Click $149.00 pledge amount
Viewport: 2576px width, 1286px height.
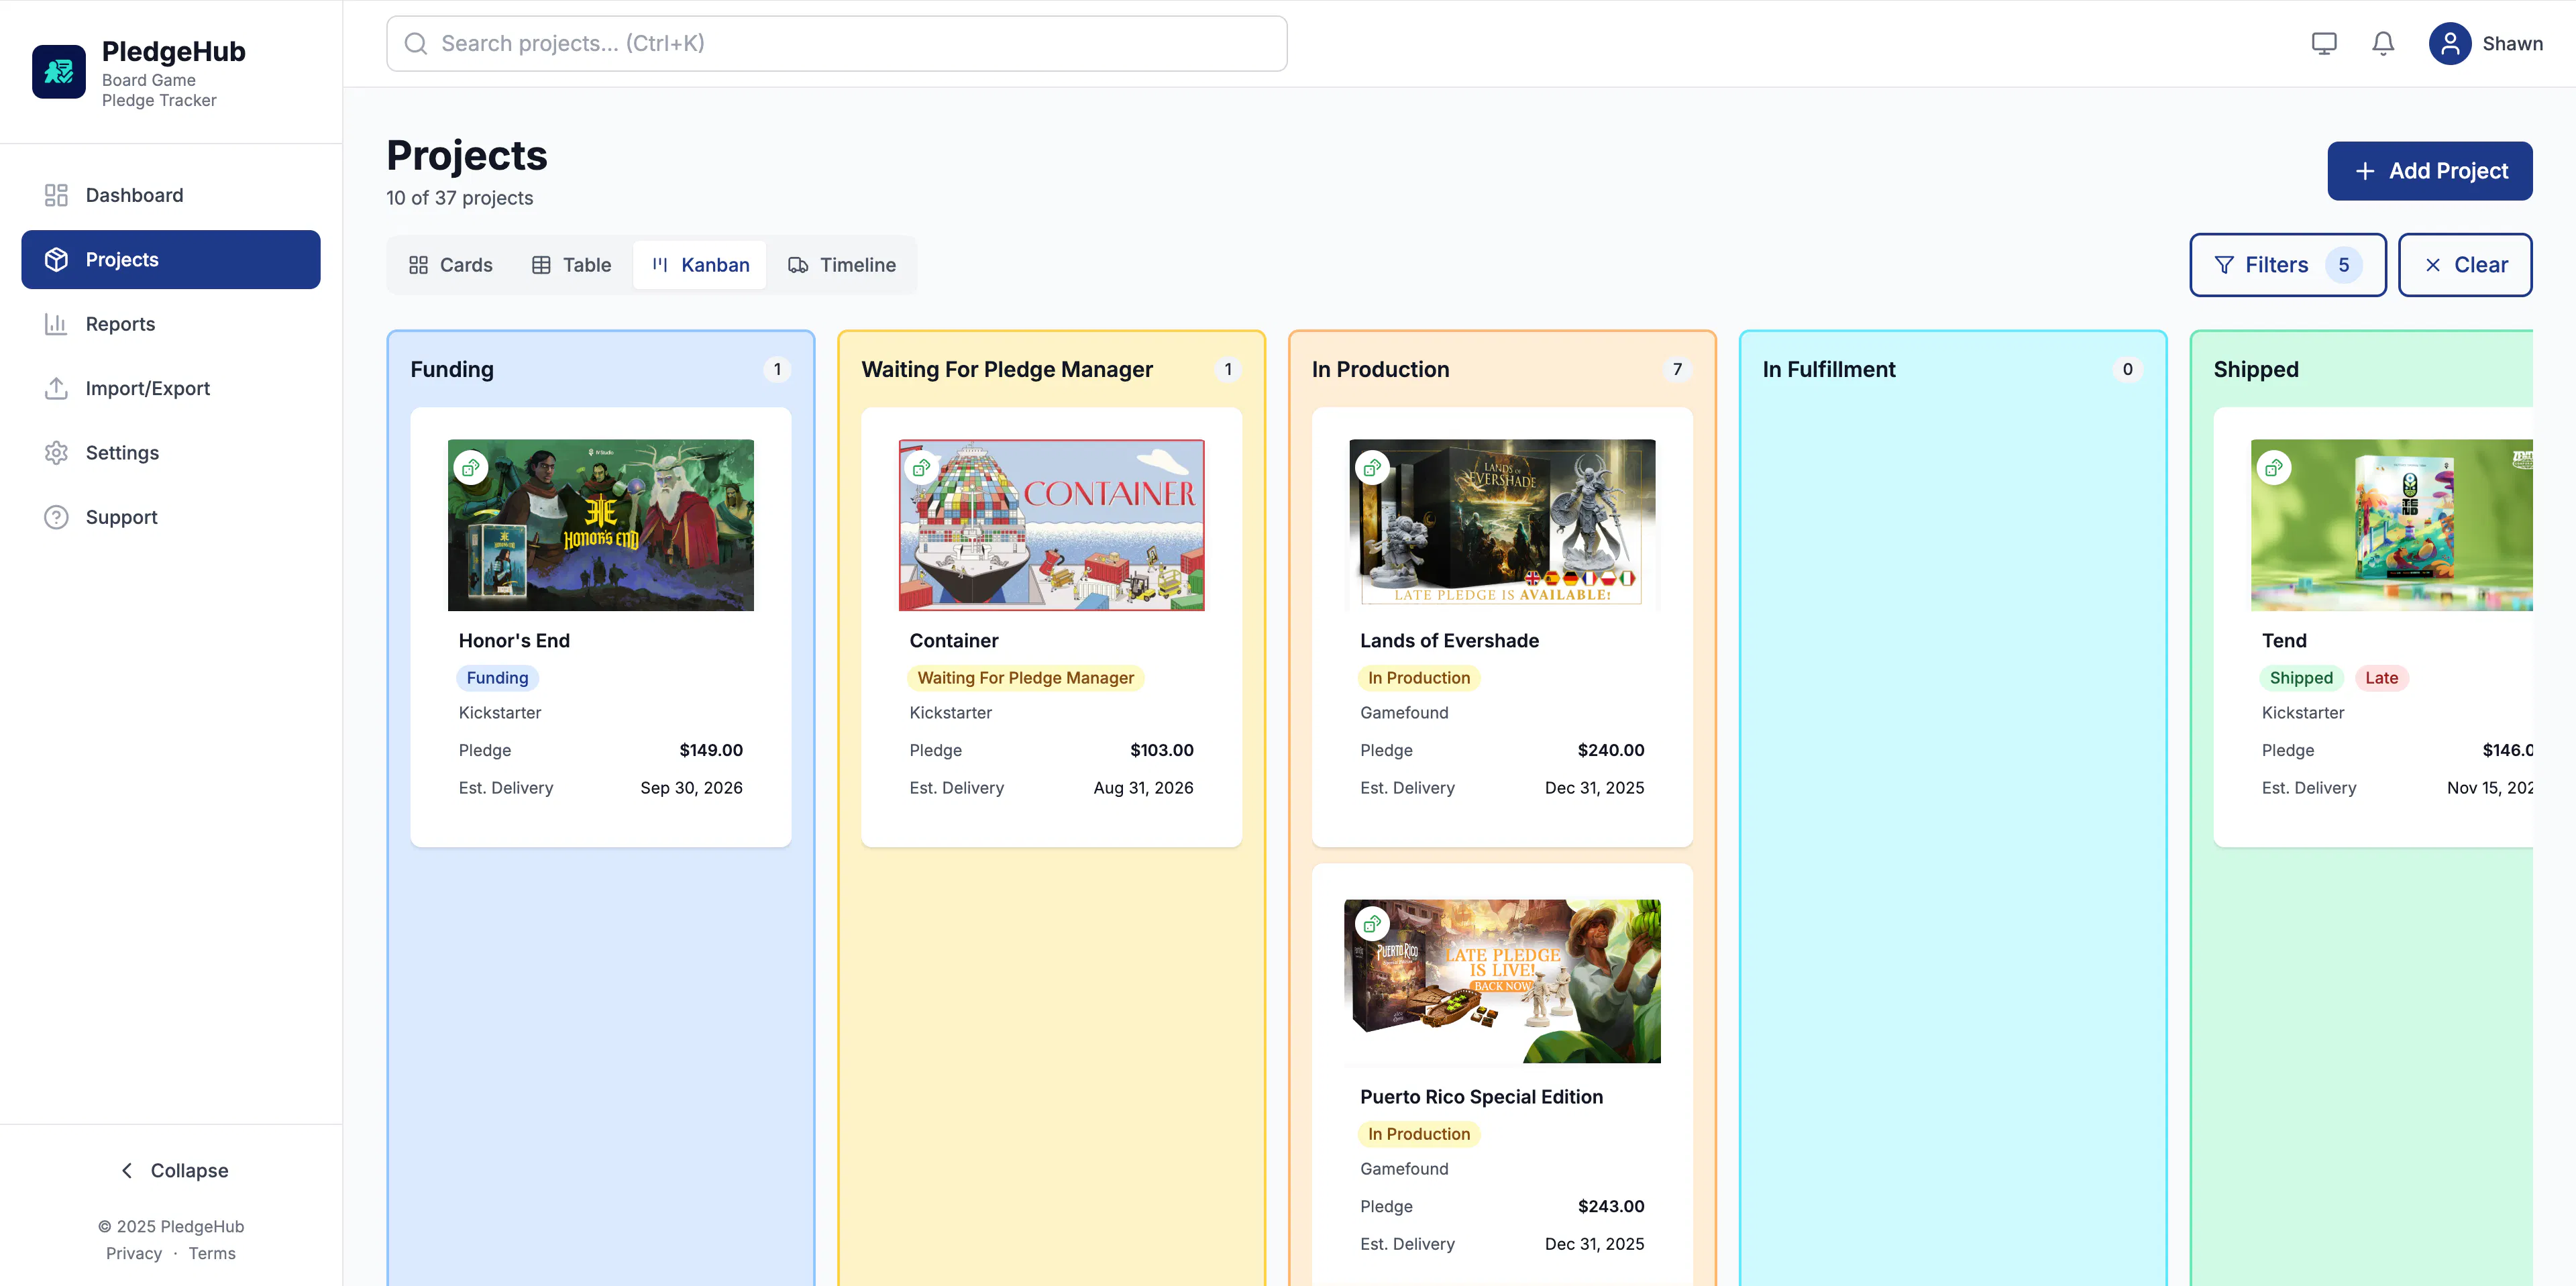(x=711, y=750)
